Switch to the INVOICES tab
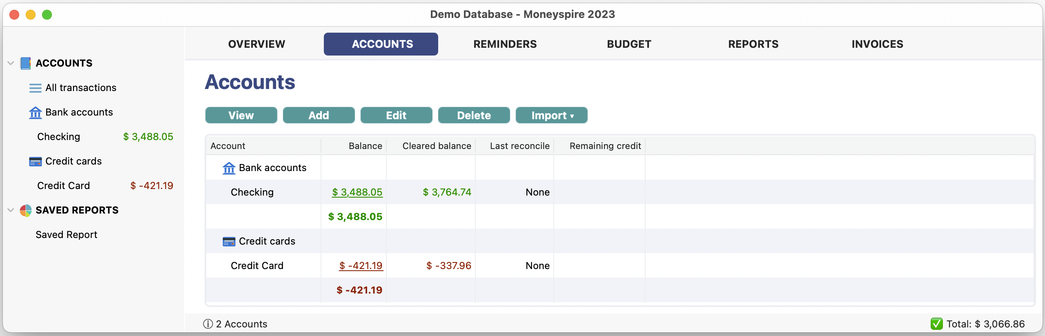The width and height of the screenshot is (1045, 336). [x=878, y=44]
